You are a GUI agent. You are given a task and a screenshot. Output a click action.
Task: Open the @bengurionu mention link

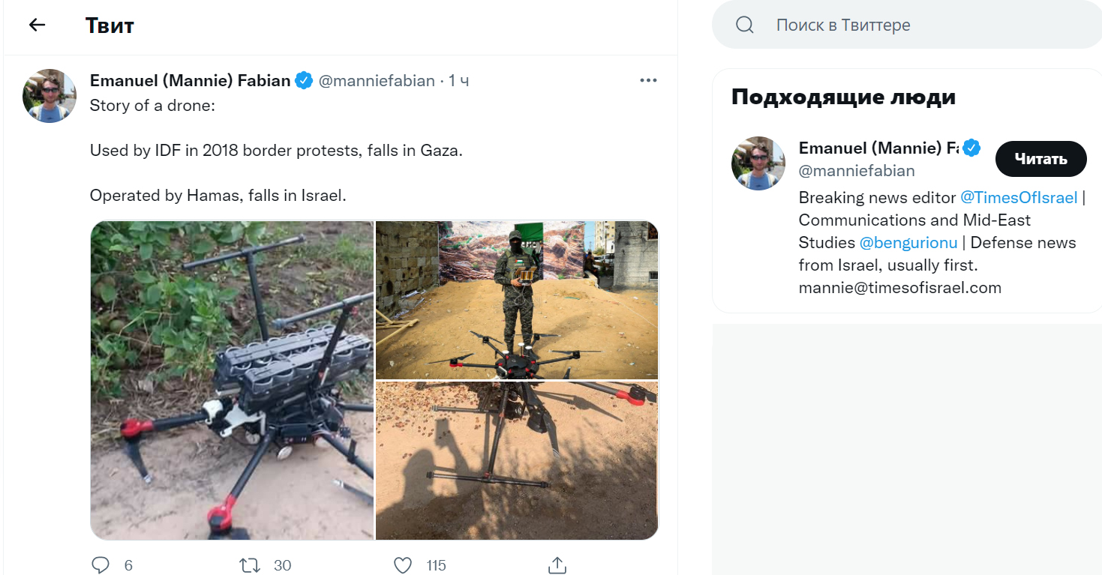point(908,243)
